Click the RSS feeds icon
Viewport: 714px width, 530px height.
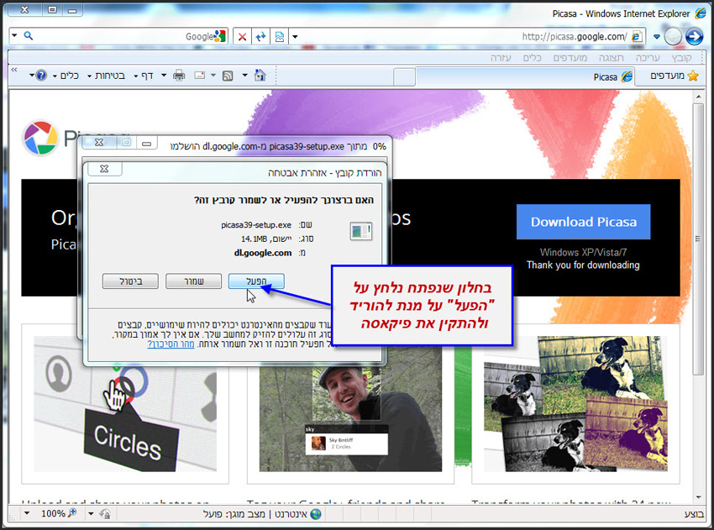[x=228, y=76]
